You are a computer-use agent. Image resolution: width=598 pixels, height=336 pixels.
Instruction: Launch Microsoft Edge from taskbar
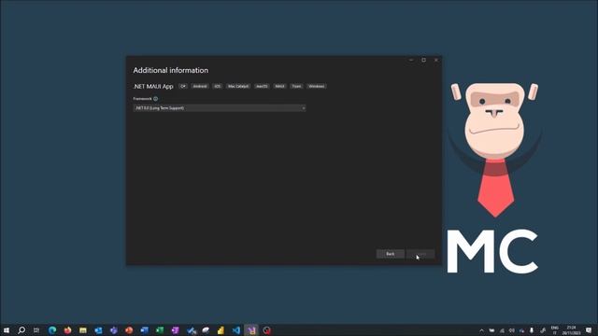point(52,330)
